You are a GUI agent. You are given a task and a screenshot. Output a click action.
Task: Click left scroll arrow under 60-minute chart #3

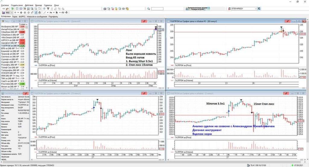click(168, 88)
